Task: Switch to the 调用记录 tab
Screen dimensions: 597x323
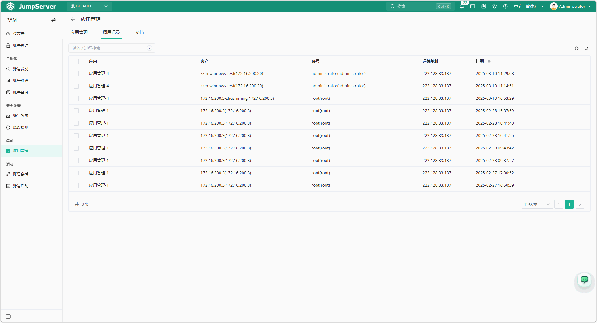Action: (111, 32)
